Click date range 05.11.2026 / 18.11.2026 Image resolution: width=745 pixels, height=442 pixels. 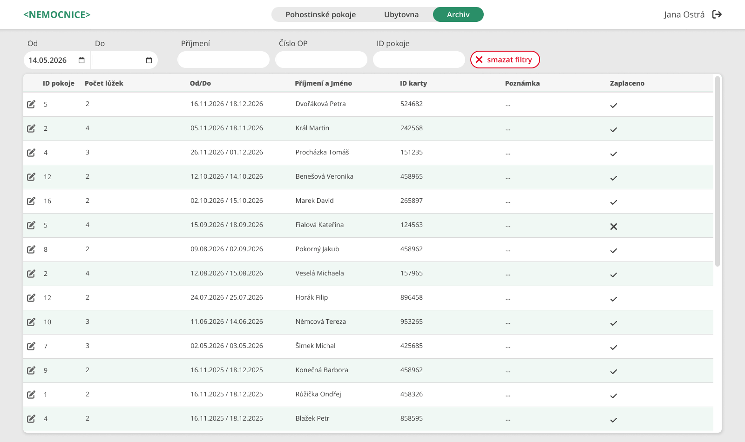(x=227, y=128)
